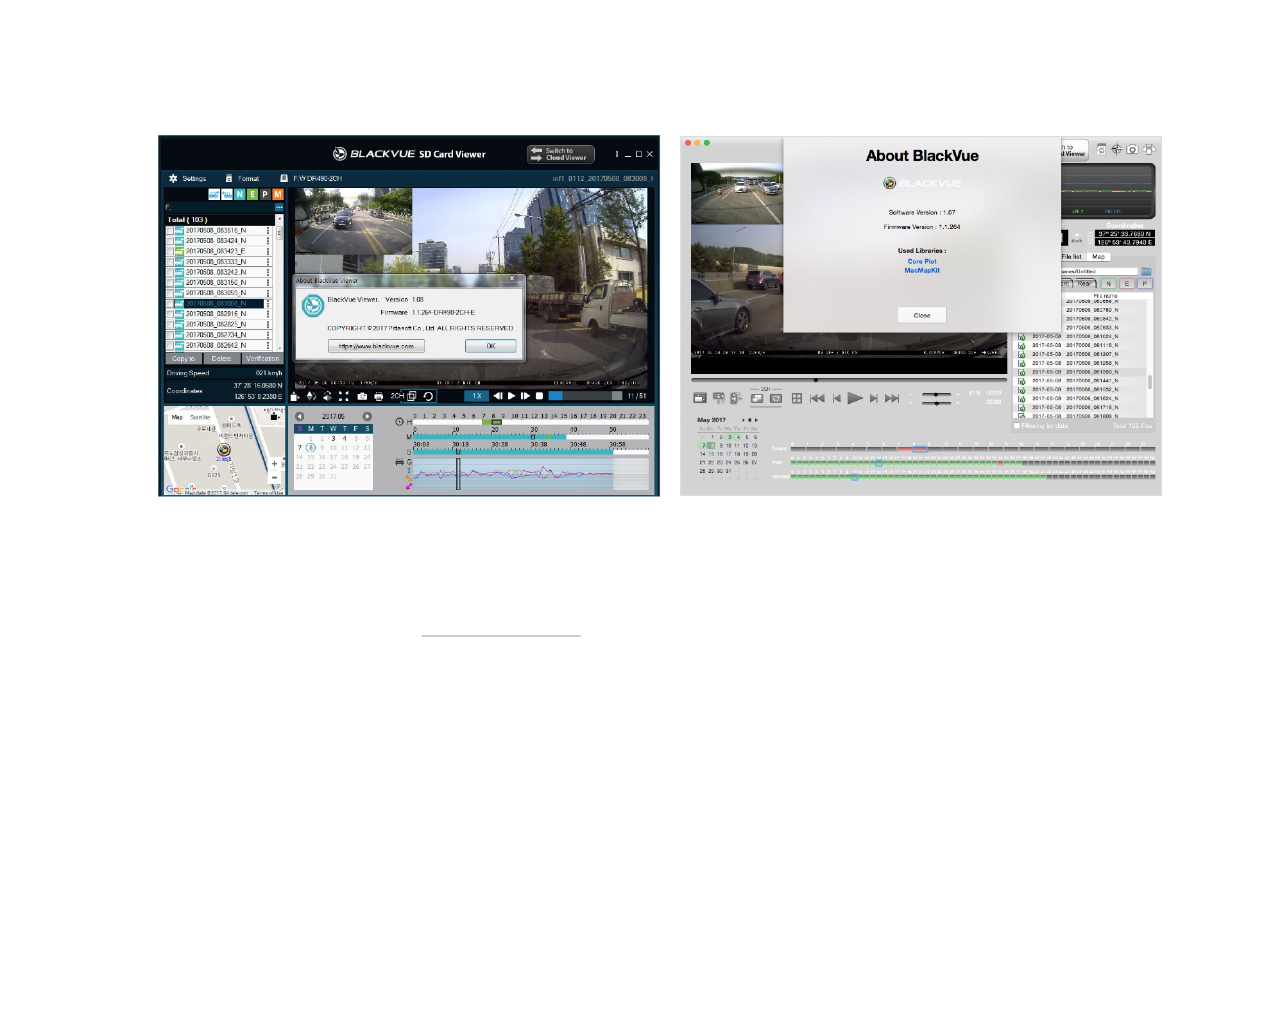The height and width of the screenshot is (1018, 1273).
Task: Toggle the P parking filter in Windows viewer
Action: [x=265, y=194]
